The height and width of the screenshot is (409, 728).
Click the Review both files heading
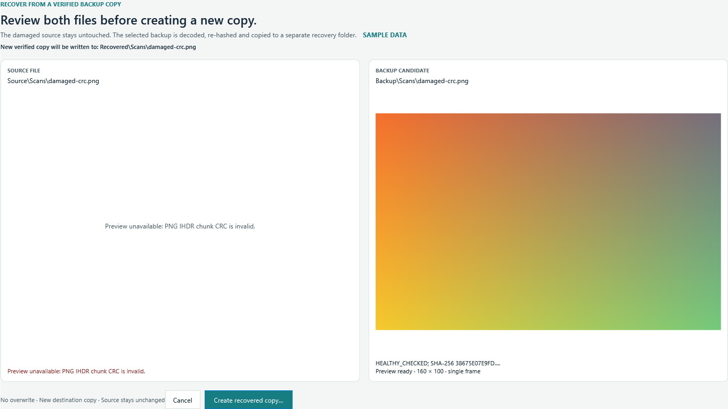pos(128,21)
